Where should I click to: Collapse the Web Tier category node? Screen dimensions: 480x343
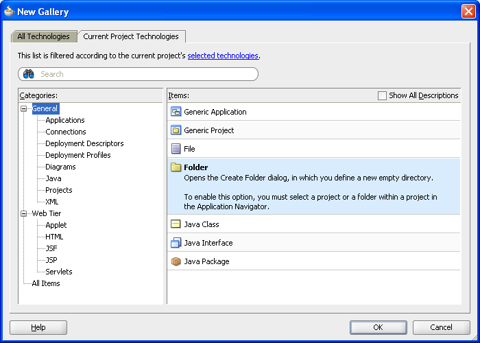pyautogui.click(x=24, y=213)
